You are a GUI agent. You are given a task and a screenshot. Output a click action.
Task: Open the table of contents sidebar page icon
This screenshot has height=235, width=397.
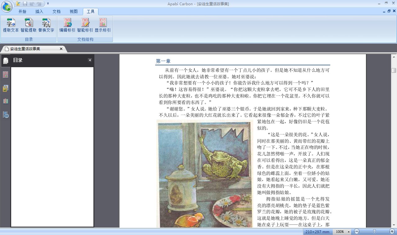tap(6, 61)
